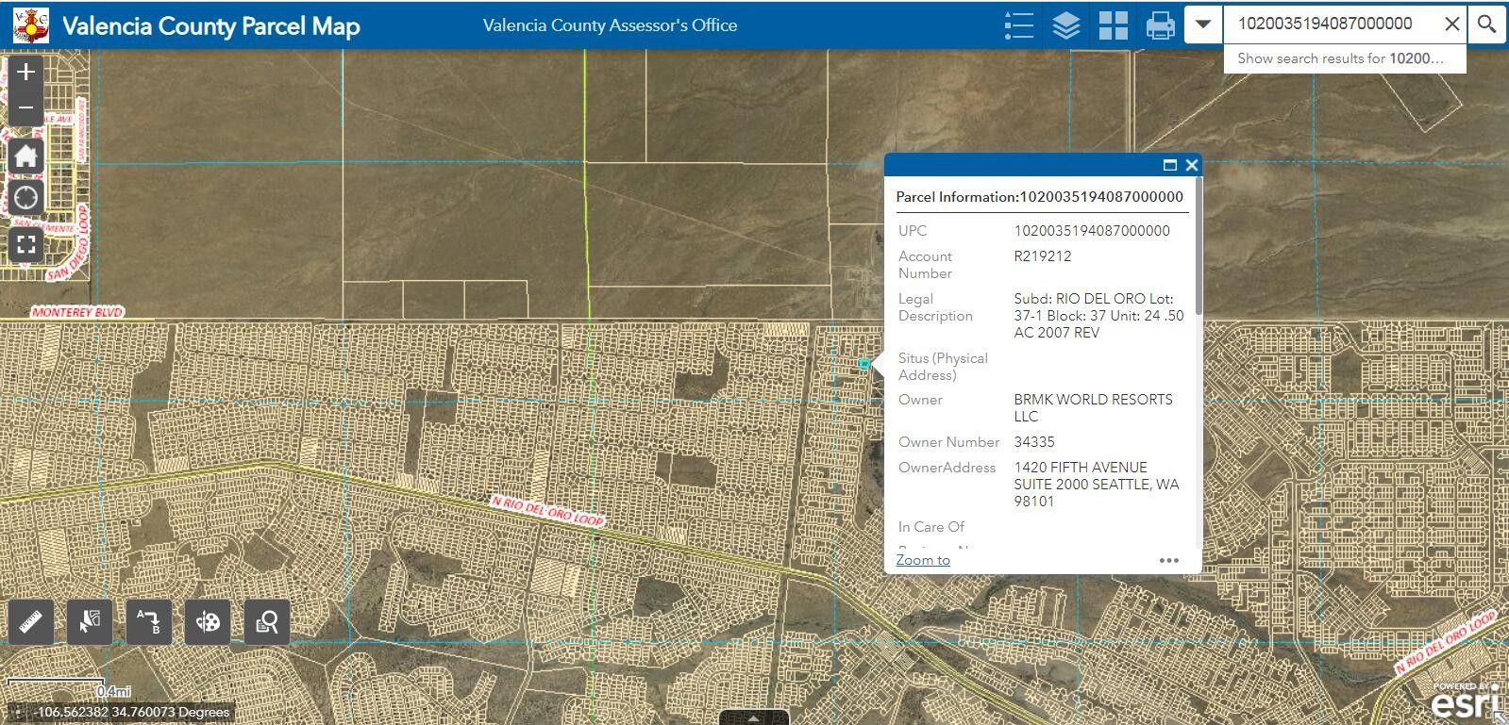Viewport: 1509px width, 725px height.
Task: Click the Situs (Physical Address) label
Action: (943, 367)
